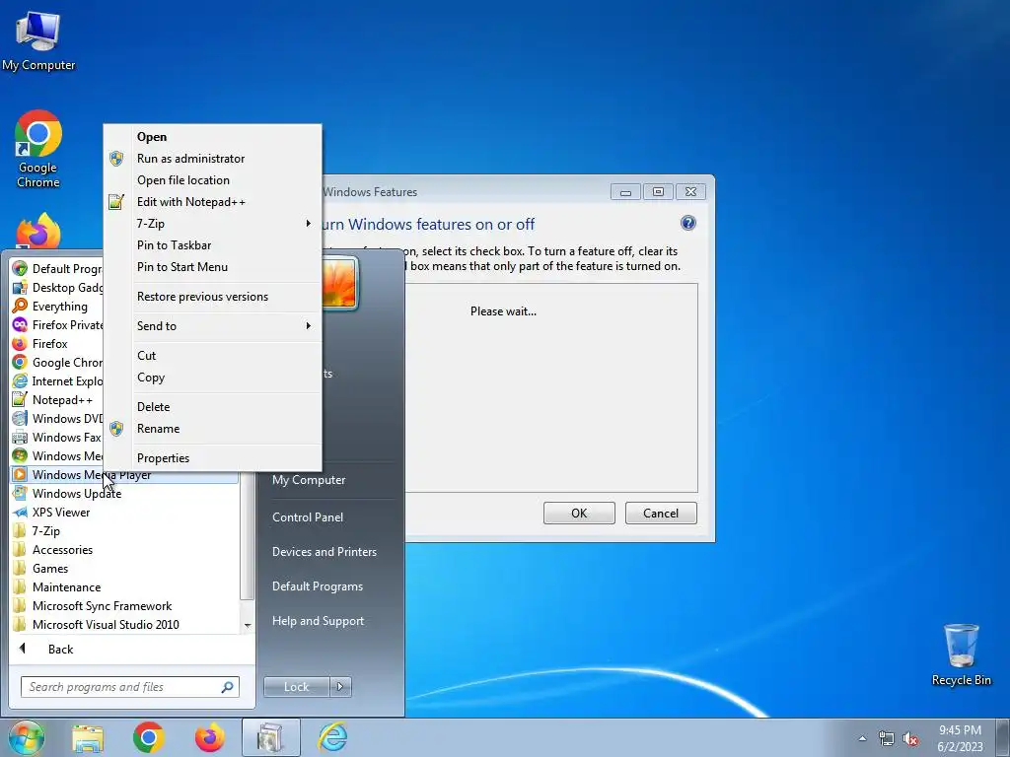Expand the 7-Zip context submenu
Image resolution: width=1010 pixels, height=757 pixels.
tap(308, 224)
